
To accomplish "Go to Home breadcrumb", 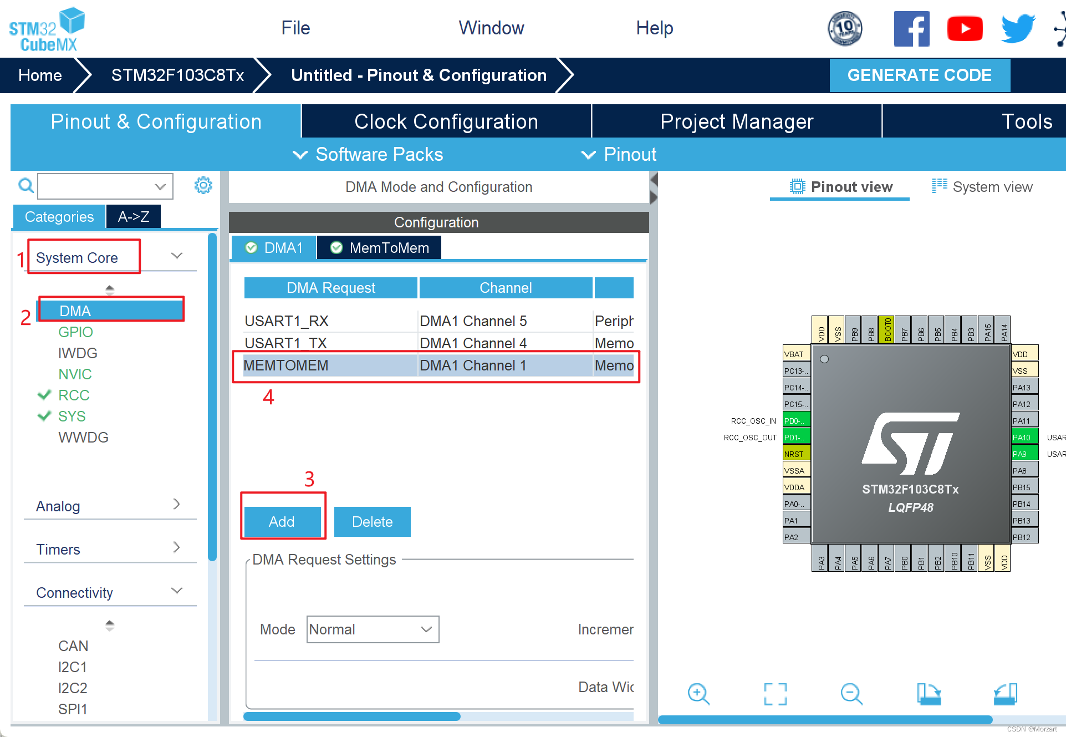I will 40,75.
